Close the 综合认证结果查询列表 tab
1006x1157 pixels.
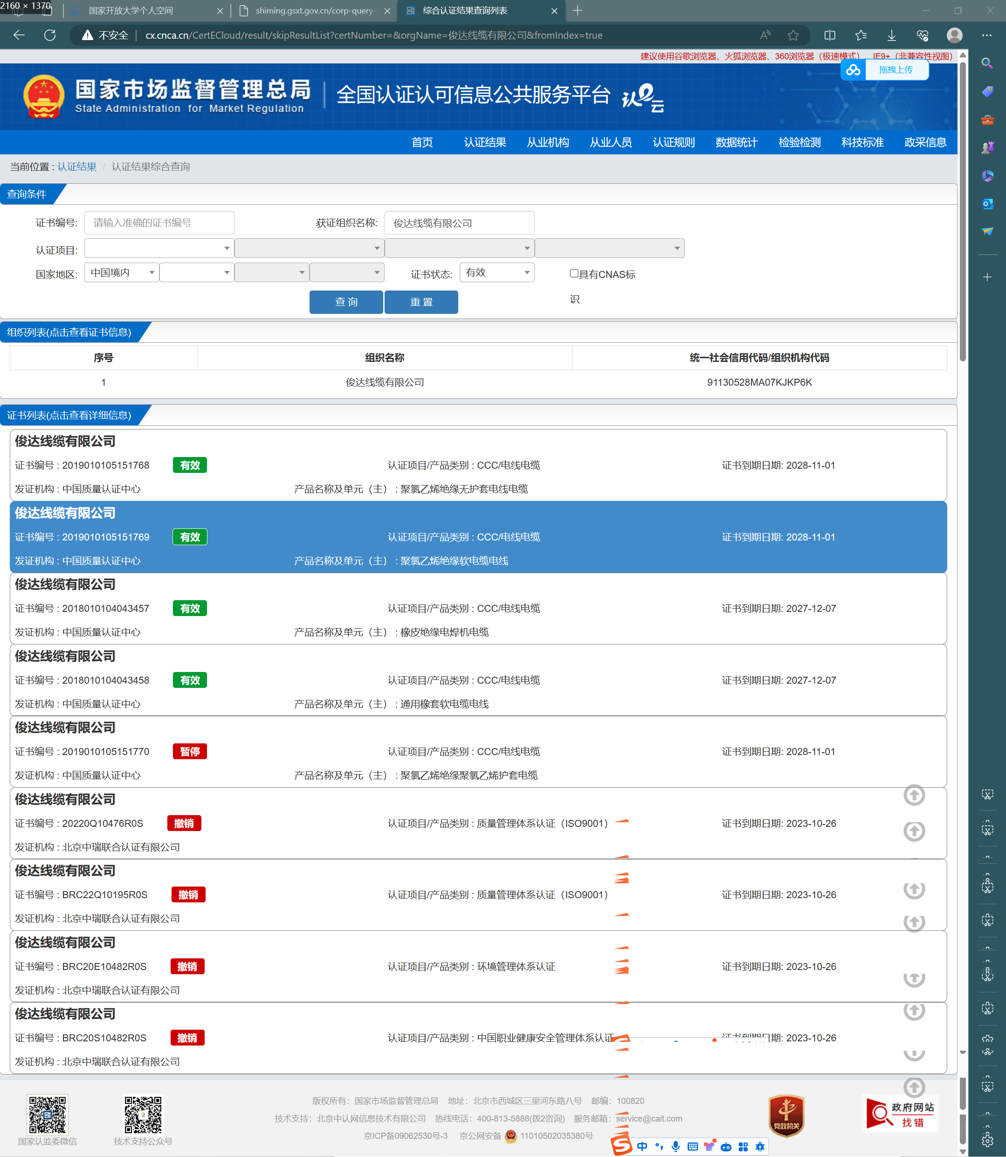pos(554,11)
